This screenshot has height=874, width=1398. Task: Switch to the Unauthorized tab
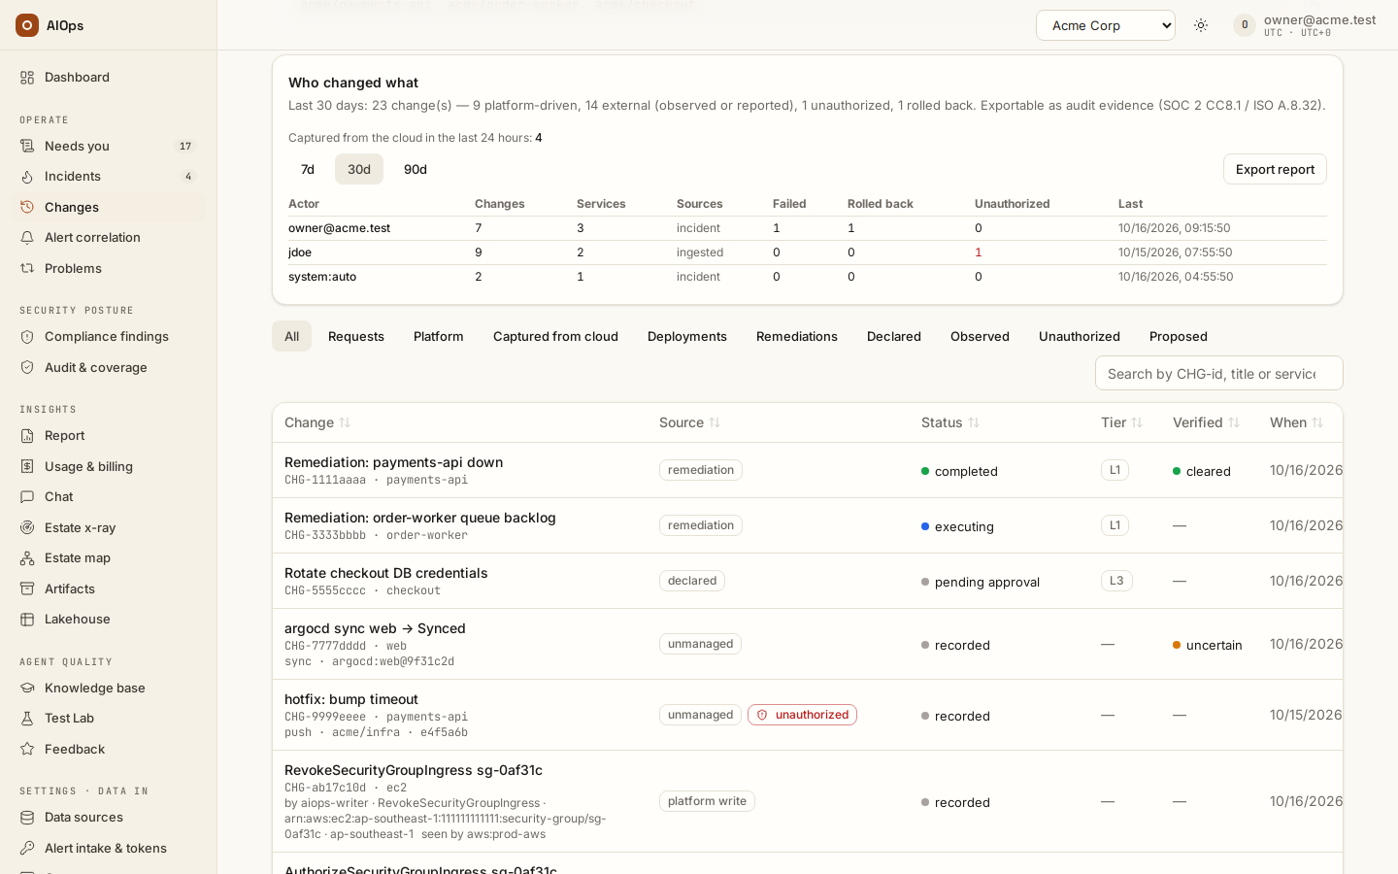coord(1080,336)
